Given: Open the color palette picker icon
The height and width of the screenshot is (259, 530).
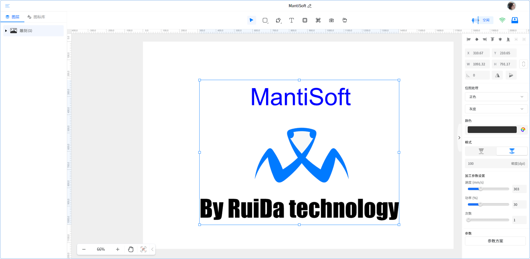Looking at the screenshot, I should click(x=523, y=130).
